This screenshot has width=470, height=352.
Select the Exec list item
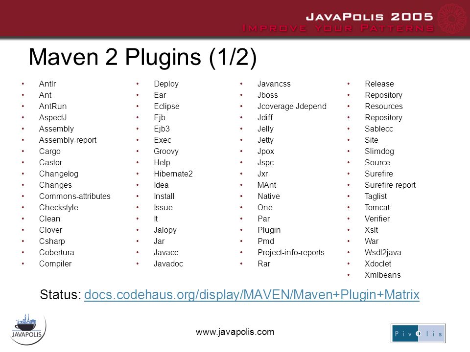163,140
